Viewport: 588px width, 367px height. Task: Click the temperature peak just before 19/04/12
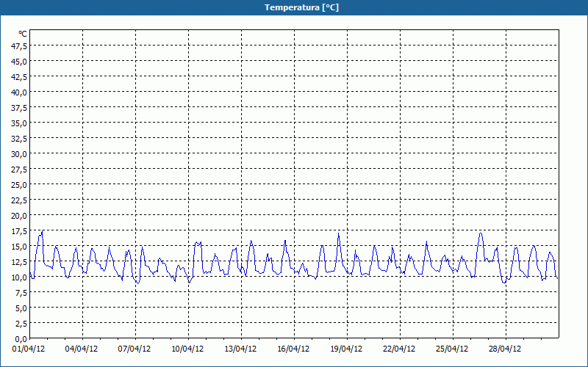coord(339,233)
